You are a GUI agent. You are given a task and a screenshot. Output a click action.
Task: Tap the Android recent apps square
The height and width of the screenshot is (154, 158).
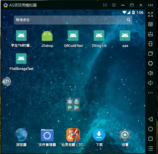[x=151, y=139]
